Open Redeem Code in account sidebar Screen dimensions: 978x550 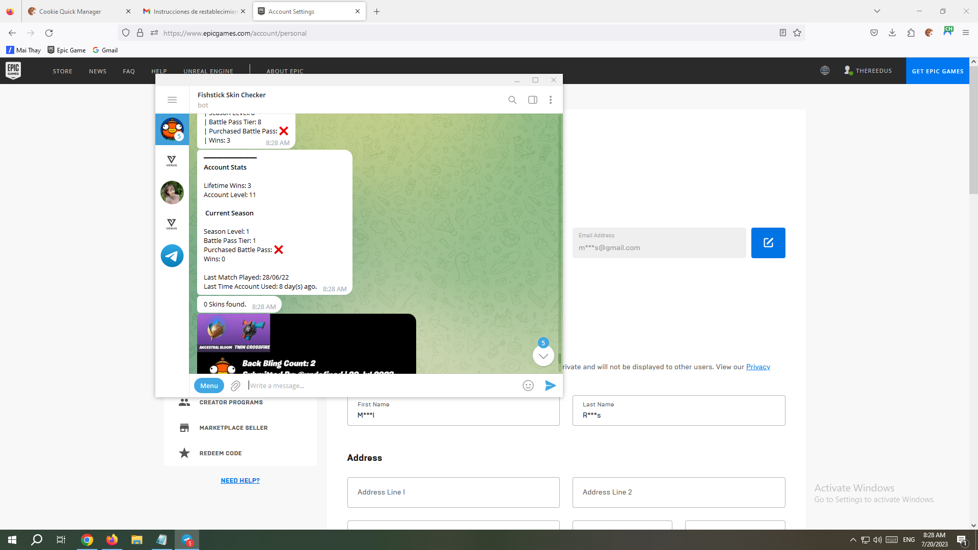click(221, 453)
